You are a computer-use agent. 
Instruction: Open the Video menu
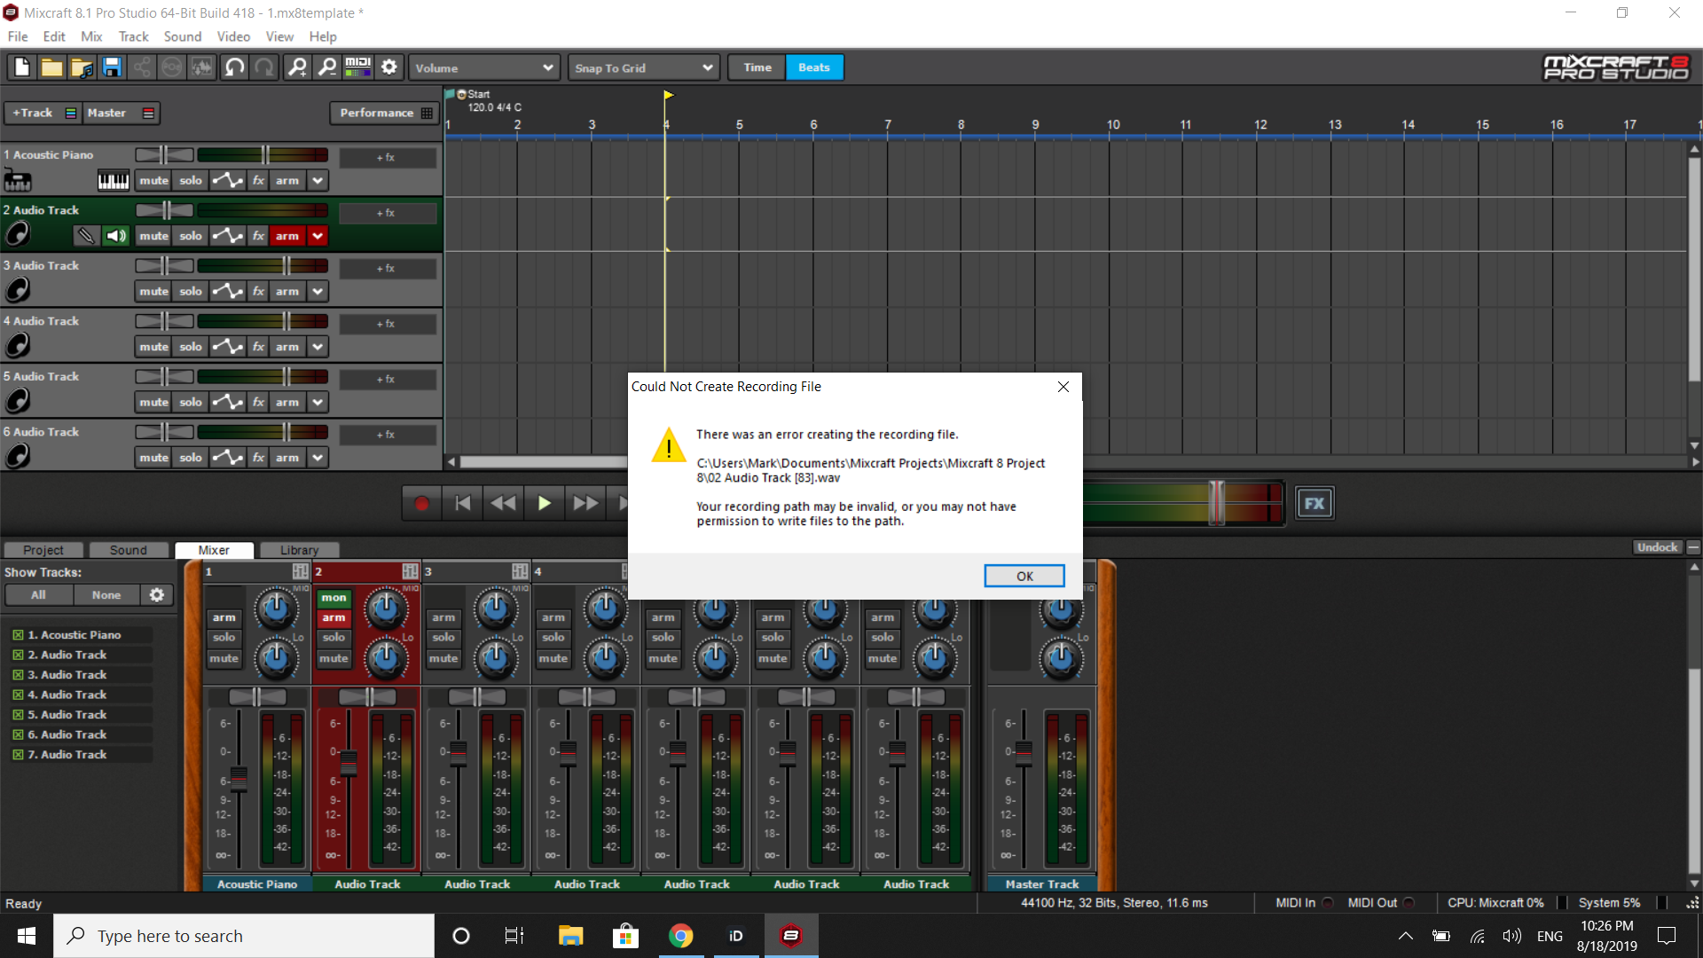point(233,36)
